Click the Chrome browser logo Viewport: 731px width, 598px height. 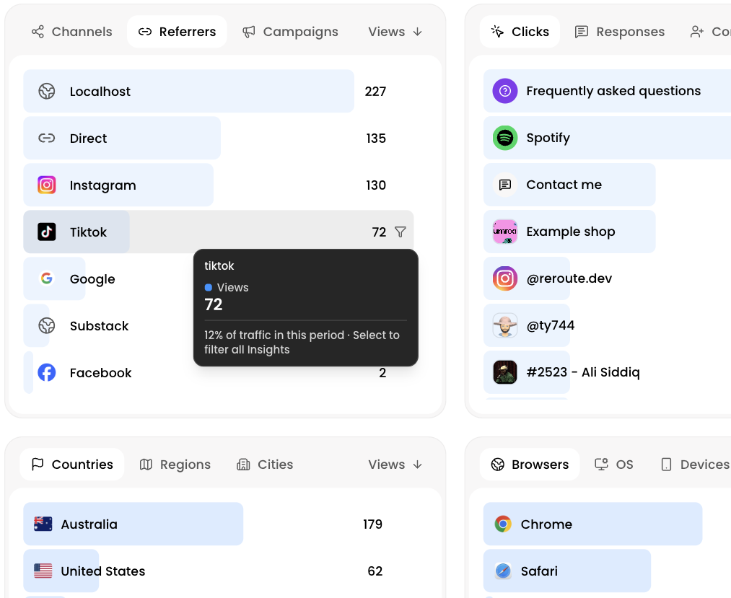click(x=503, y=524)
